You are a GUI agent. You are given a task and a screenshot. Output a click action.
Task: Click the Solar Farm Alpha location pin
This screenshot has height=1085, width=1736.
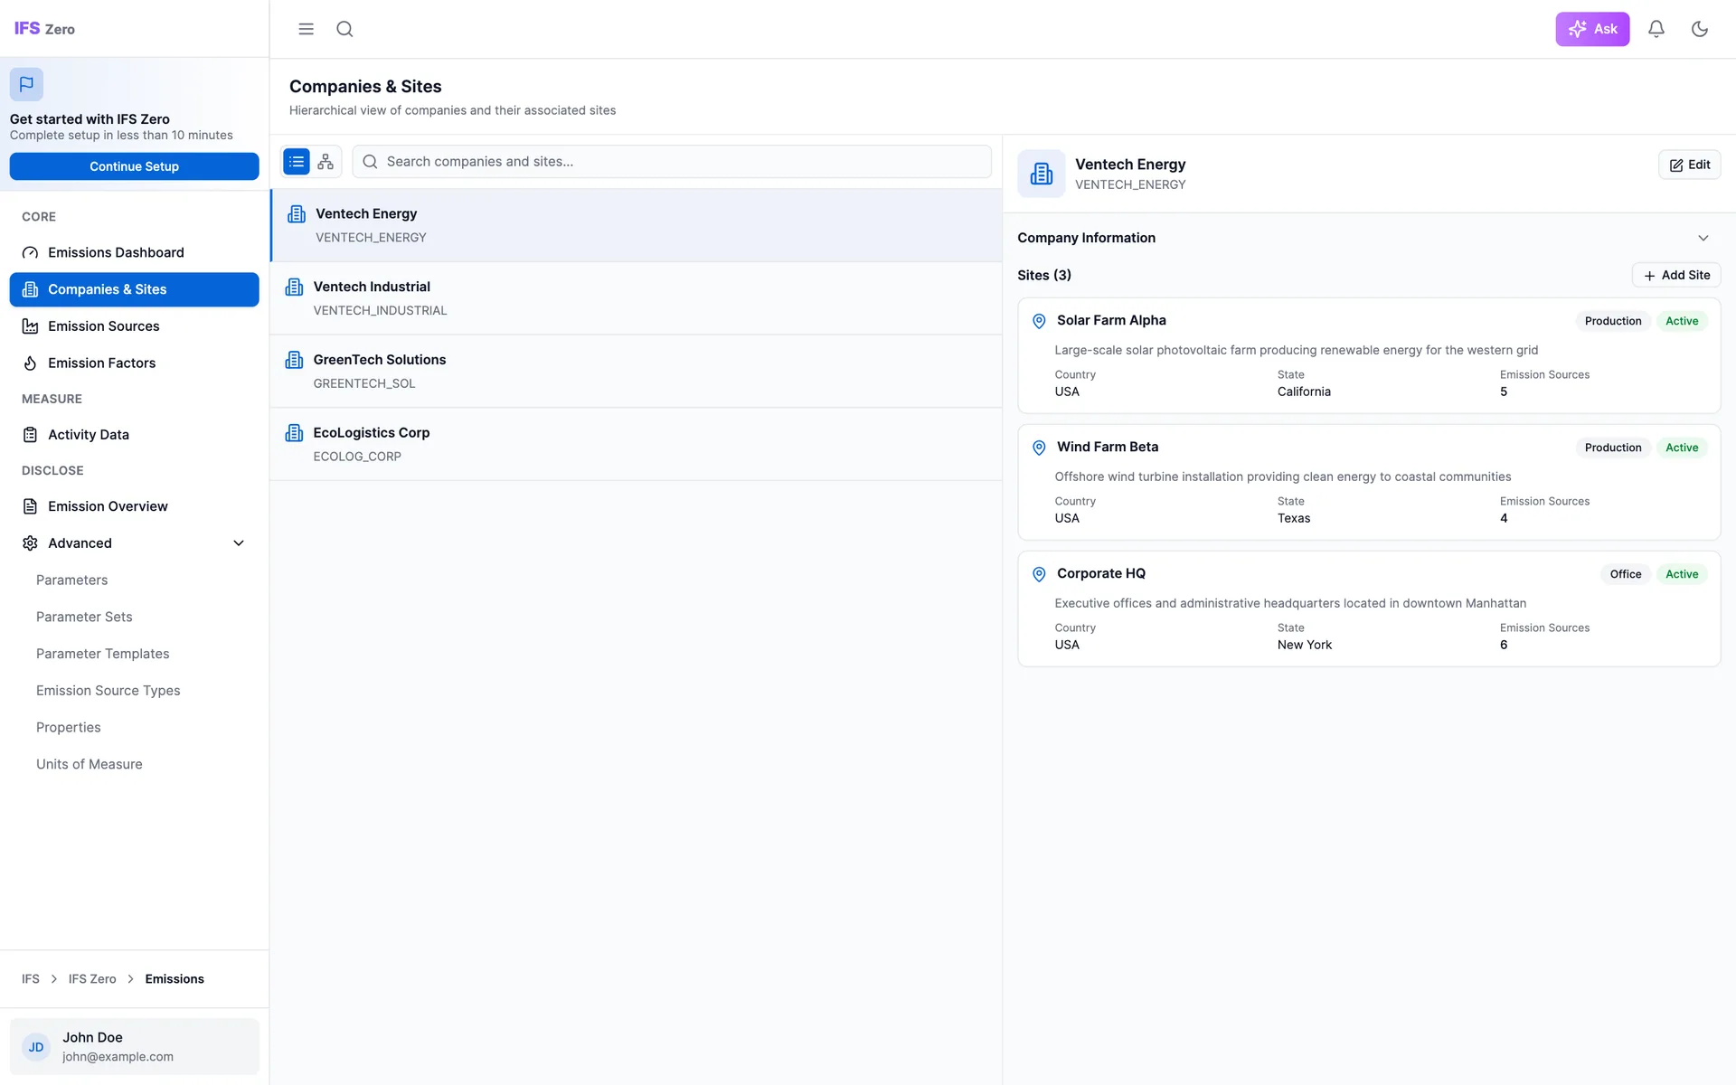(1038, 321)
